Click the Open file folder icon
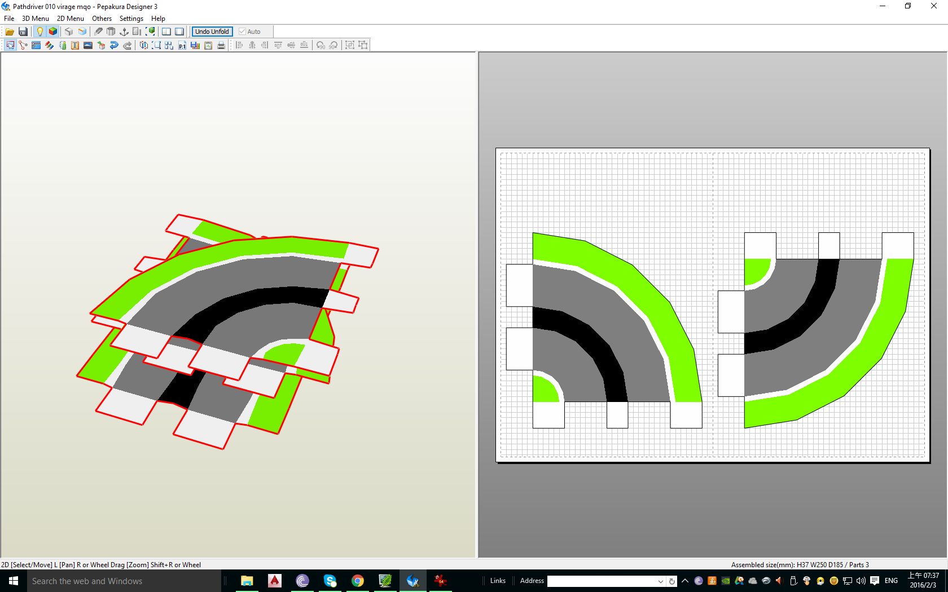 tap(10, 32)
